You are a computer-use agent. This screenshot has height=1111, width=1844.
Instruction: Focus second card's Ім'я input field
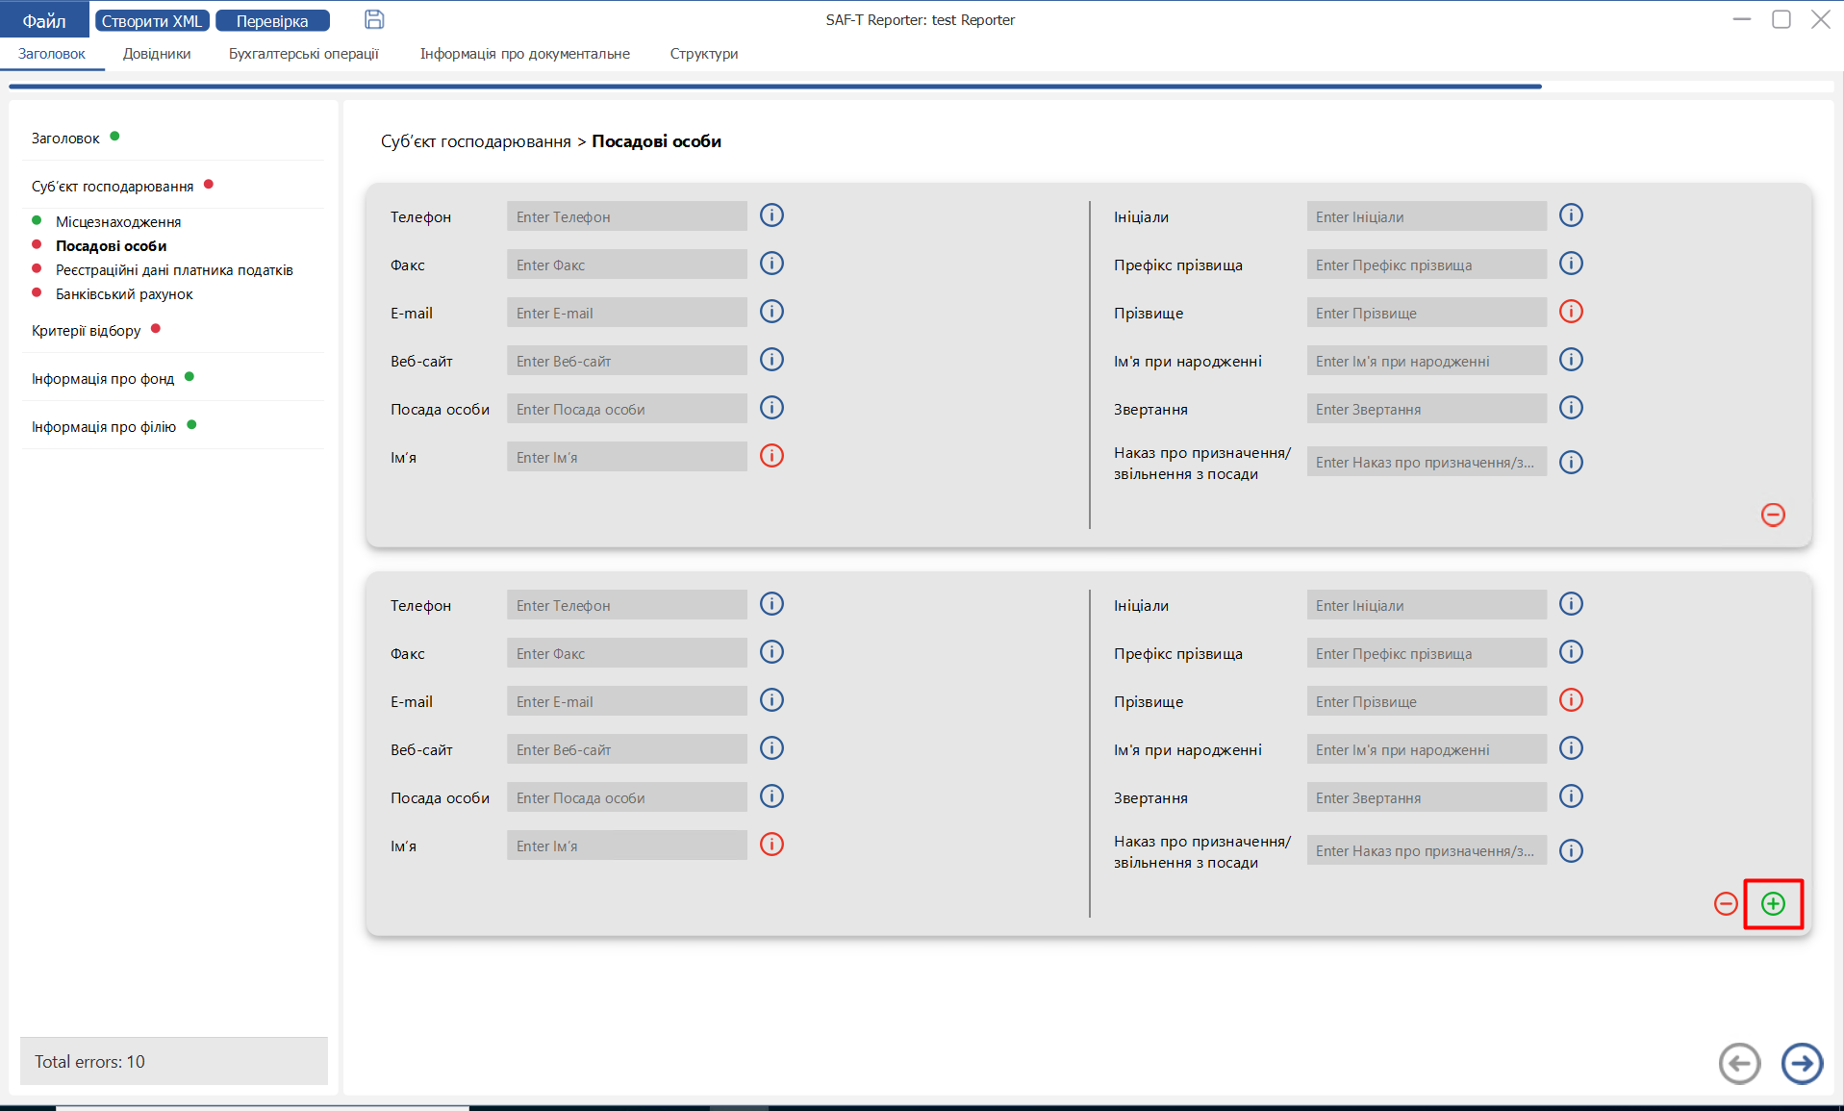pos(627,846)
